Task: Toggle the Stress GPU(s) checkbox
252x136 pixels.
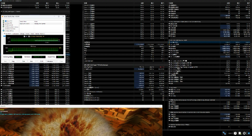Action: pos(6,31)
